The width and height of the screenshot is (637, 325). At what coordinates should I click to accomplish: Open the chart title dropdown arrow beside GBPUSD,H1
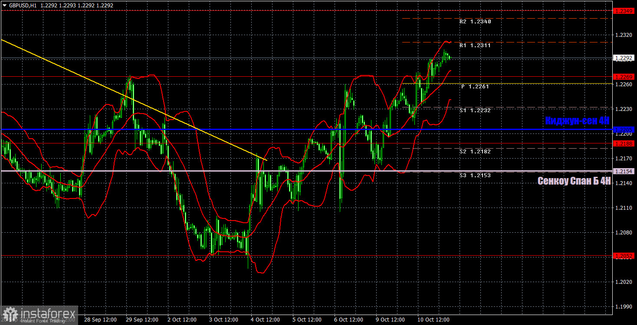[4, 6]
